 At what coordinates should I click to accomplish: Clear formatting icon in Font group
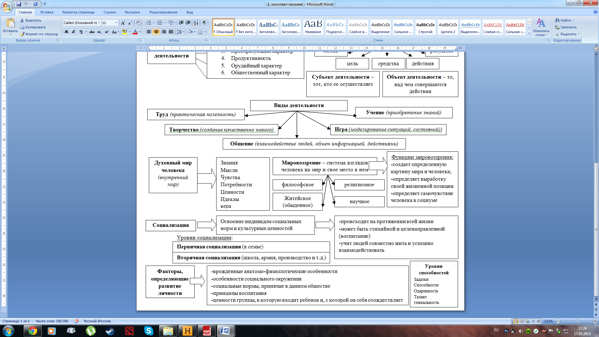click(x=138, y=23)
